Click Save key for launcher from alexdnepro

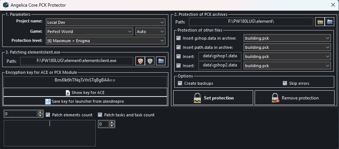(85, 101)
